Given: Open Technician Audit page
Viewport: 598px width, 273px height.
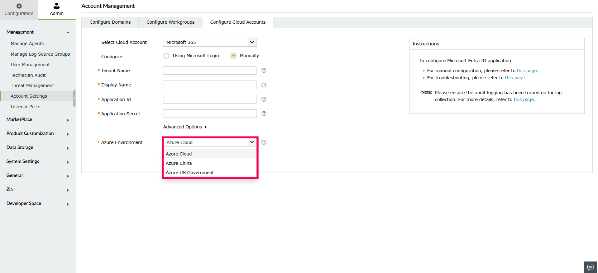Looking at the screenshot, I should point(28,75).
